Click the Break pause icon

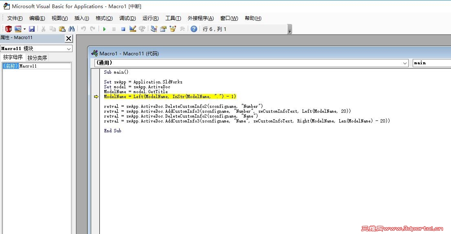[x=114, y=29]
